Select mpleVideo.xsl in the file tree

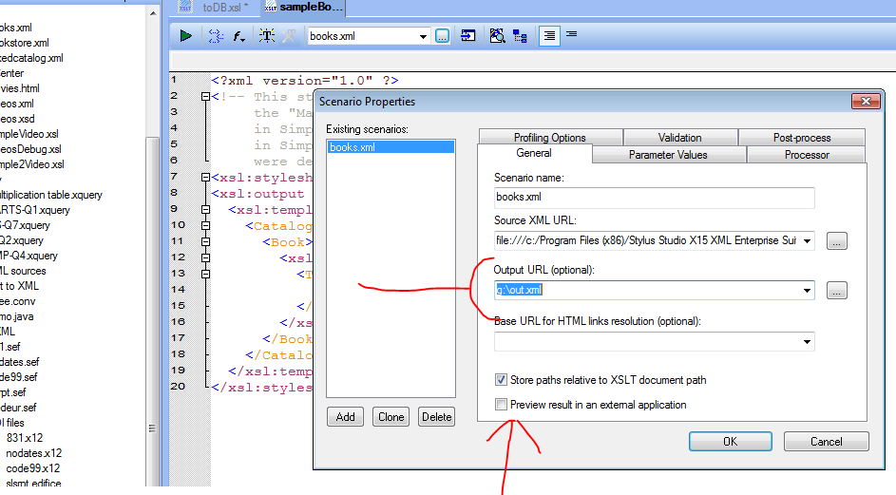click(29, 134)
